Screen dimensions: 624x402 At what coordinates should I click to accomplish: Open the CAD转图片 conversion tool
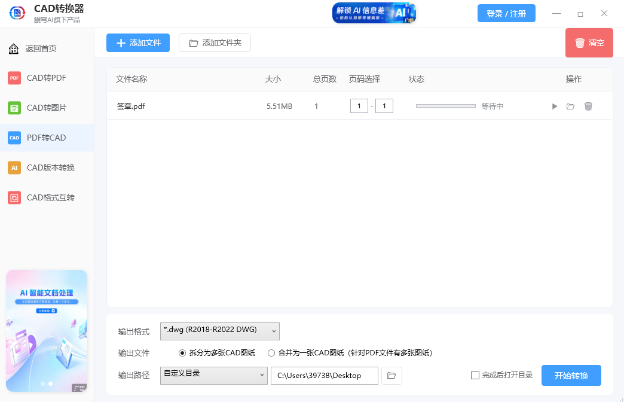point(14,108)
